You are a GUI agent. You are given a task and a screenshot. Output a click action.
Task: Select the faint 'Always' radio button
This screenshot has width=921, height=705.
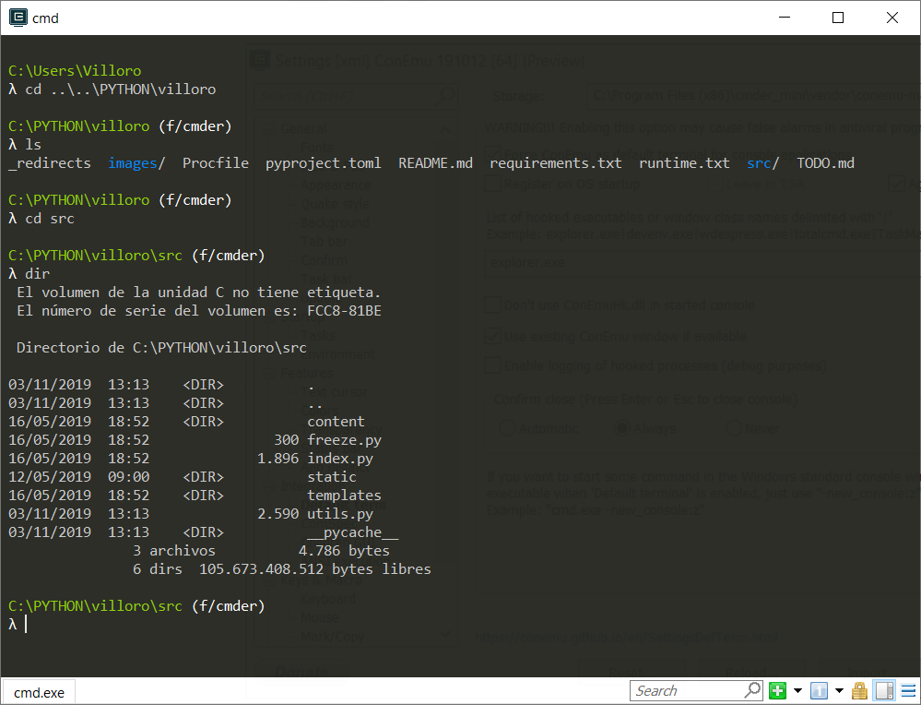621,428
